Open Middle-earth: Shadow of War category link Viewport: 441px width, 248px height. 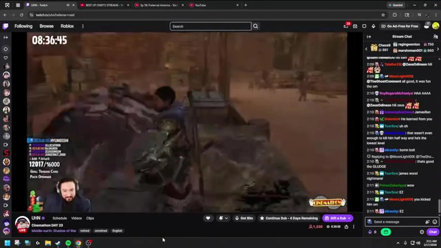pyautogui.click(x=54, y=231)
